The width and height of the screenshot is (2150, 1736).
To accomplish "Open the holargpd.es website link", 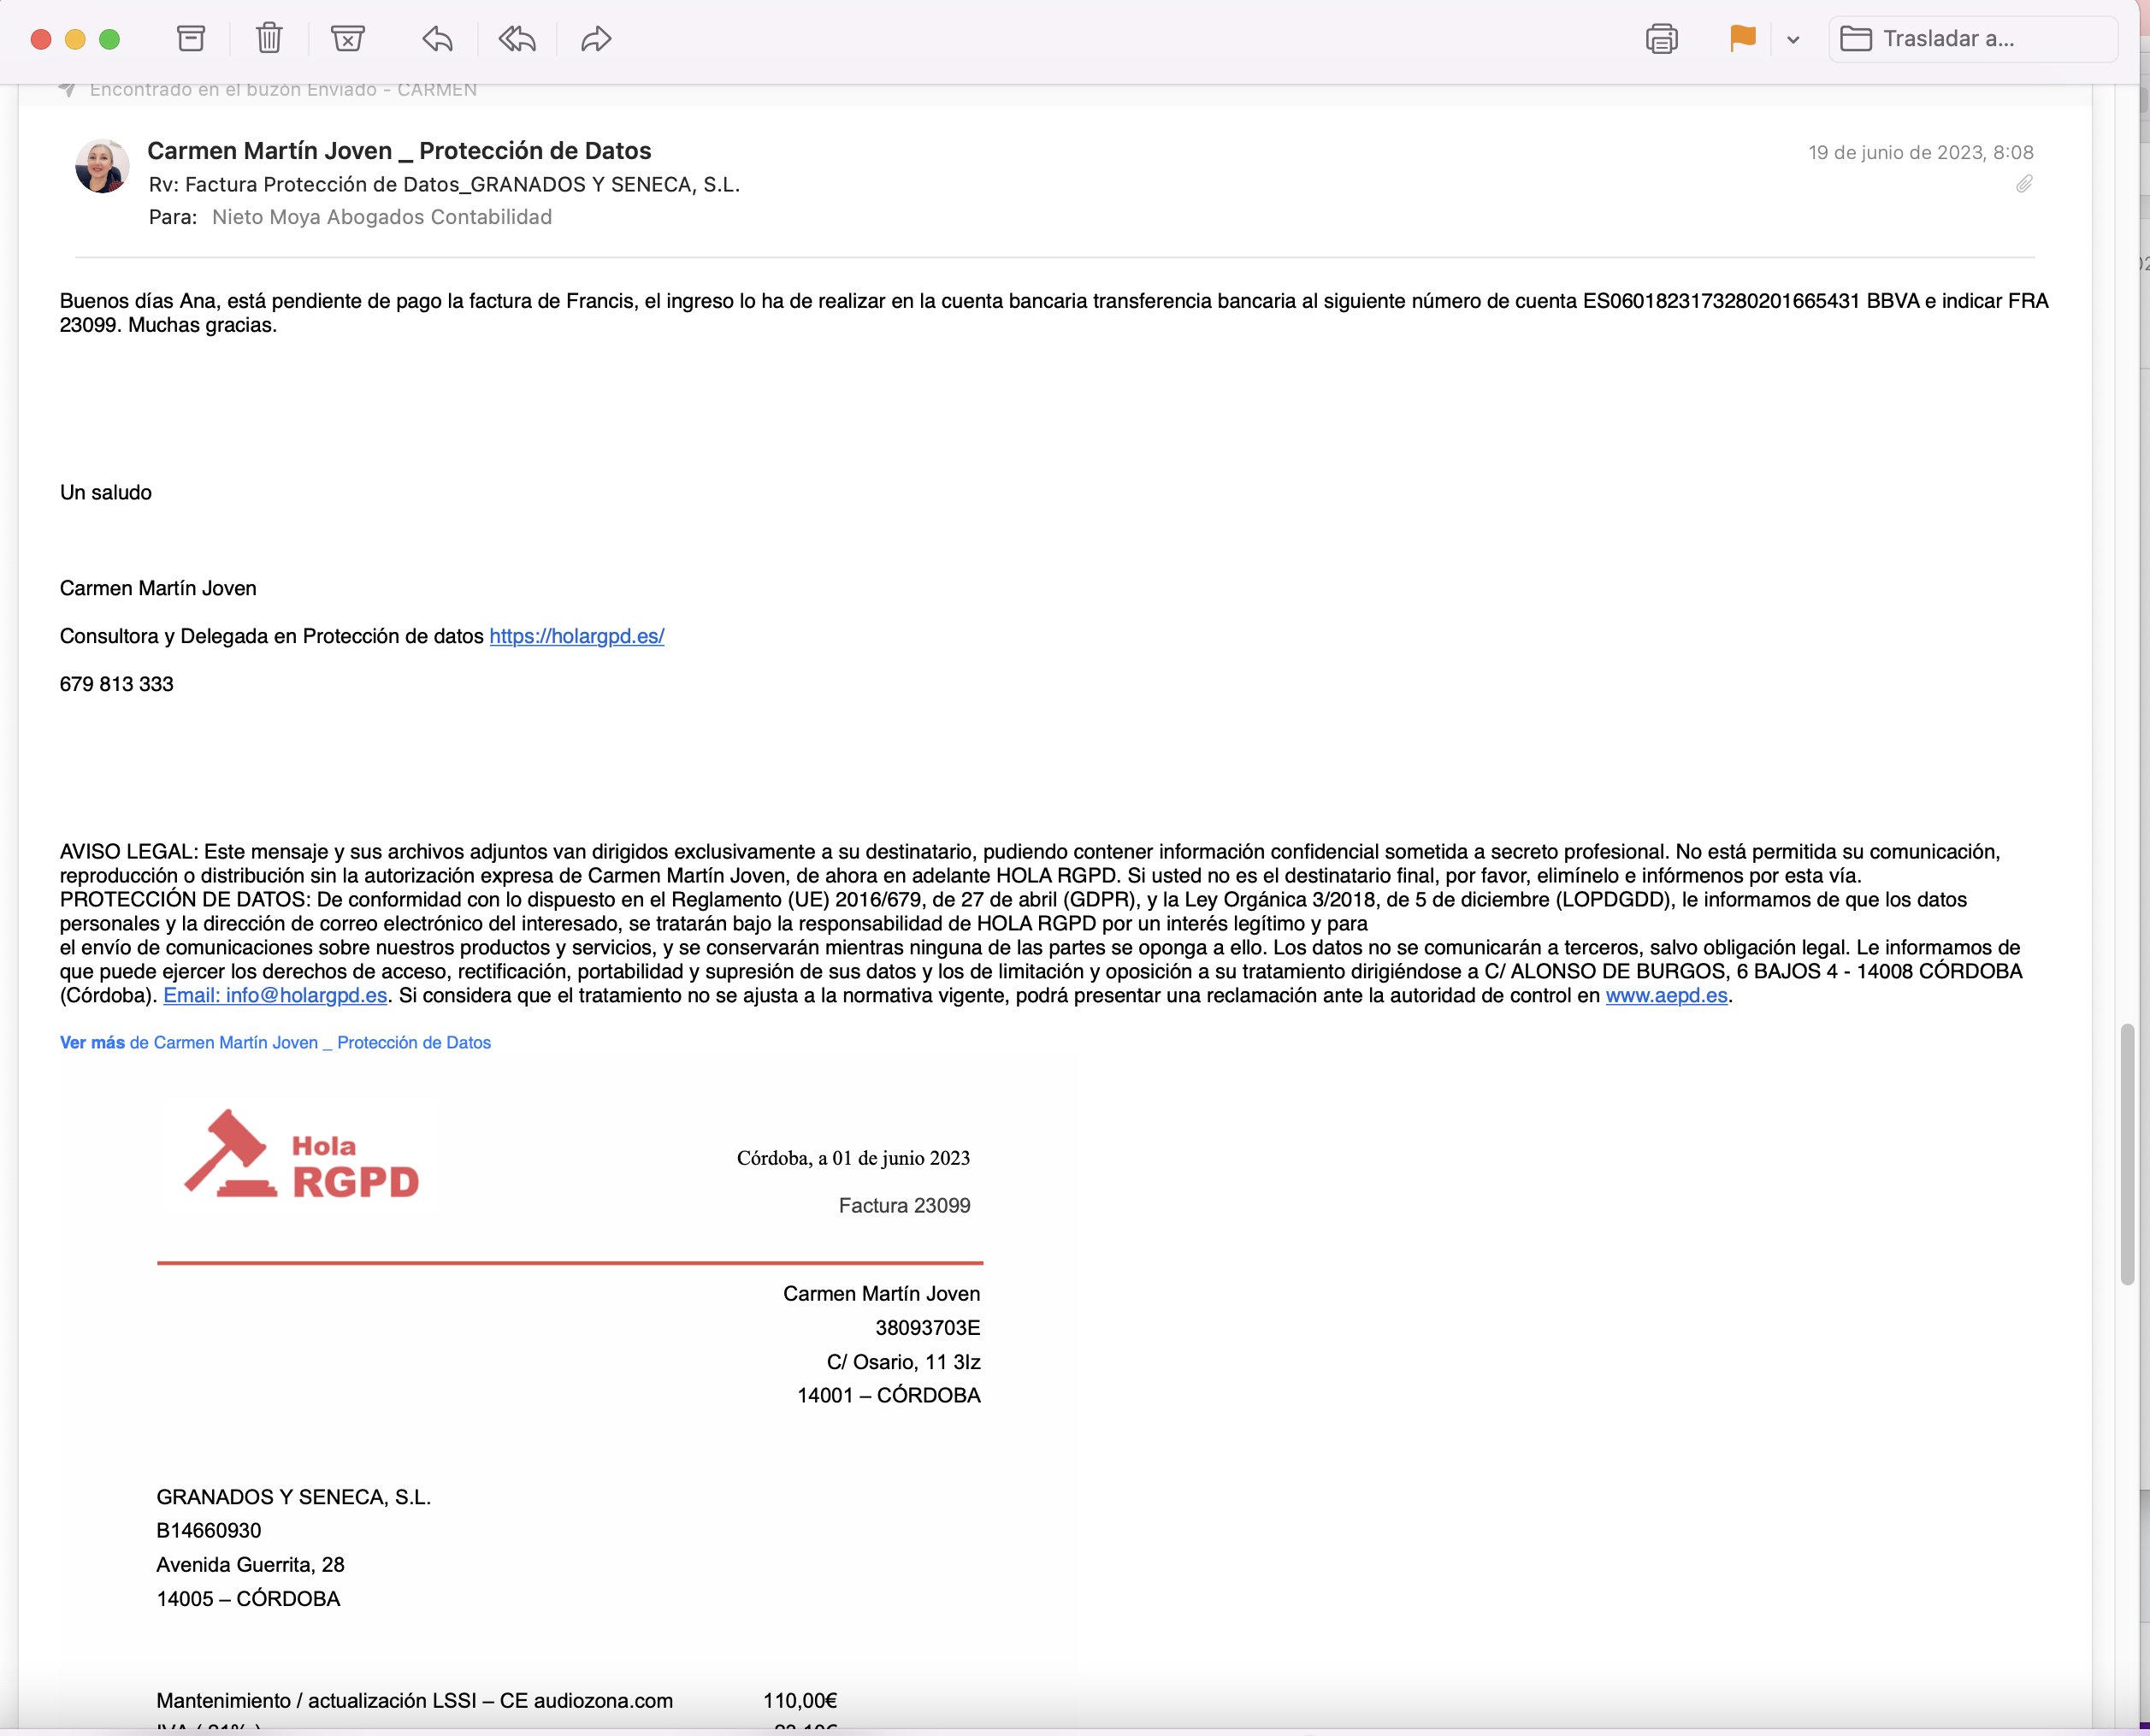I will pyautogui.click(x=576, y=636).
